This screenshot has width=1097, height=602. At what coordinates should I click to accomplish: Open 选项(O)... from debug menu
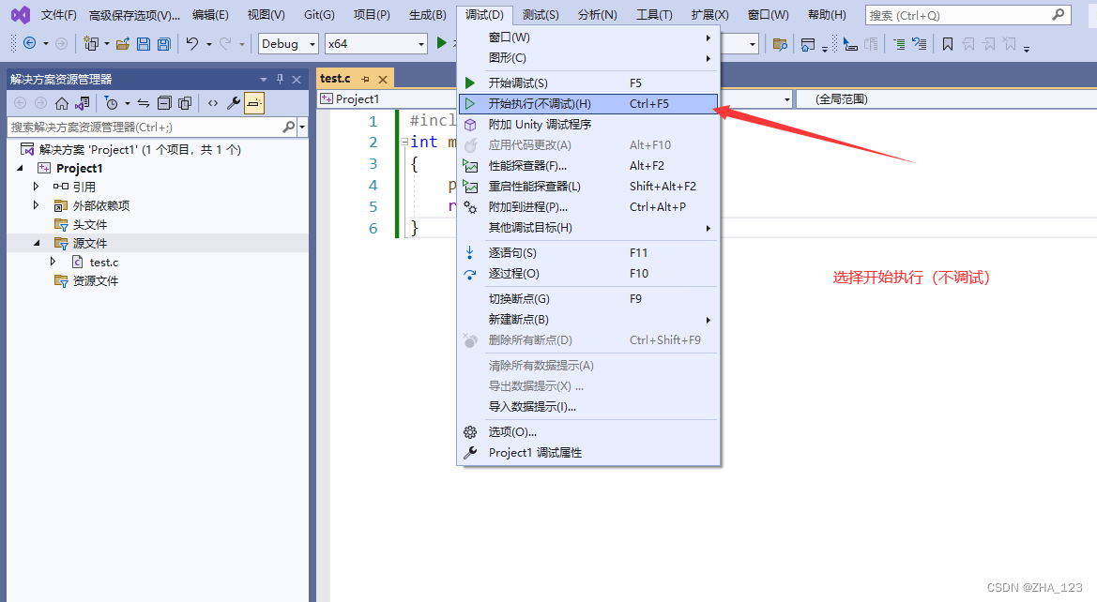pos(588,432)
